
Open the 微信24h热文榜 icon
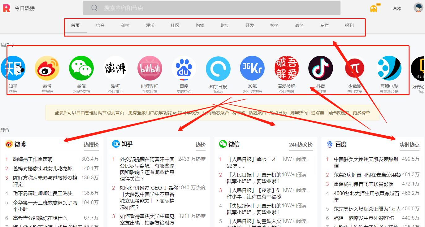tap(81, 68)
